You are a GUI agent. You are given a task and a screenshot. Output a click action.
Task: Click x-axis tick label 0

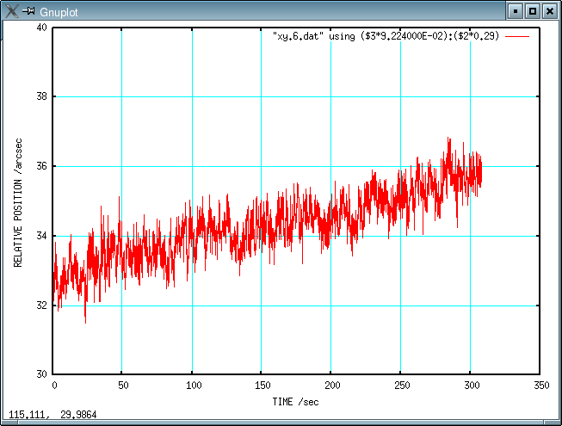tap(54, 386)
